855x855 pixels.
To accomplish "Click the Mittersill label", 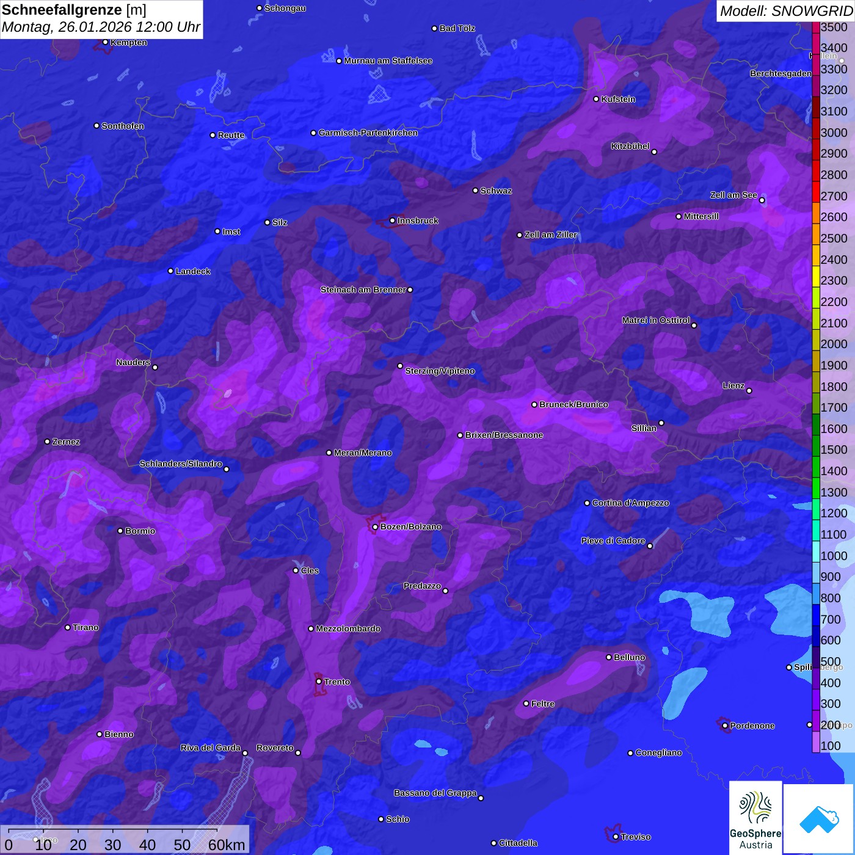I will click(701, 216).
